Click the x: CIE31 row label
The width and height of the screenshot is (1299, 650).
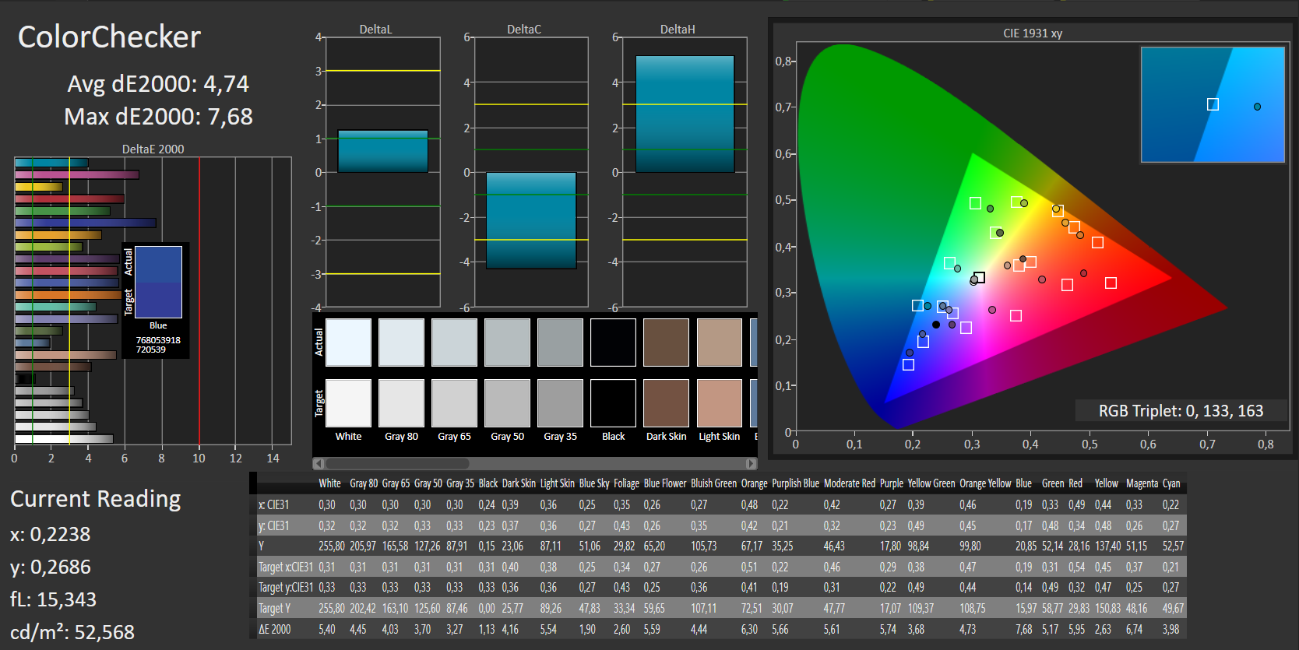point(273,504)
